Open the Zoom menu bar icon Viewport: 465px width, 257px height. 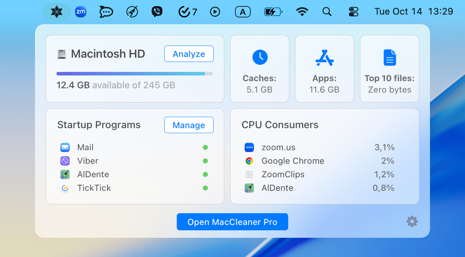point(81,12)
